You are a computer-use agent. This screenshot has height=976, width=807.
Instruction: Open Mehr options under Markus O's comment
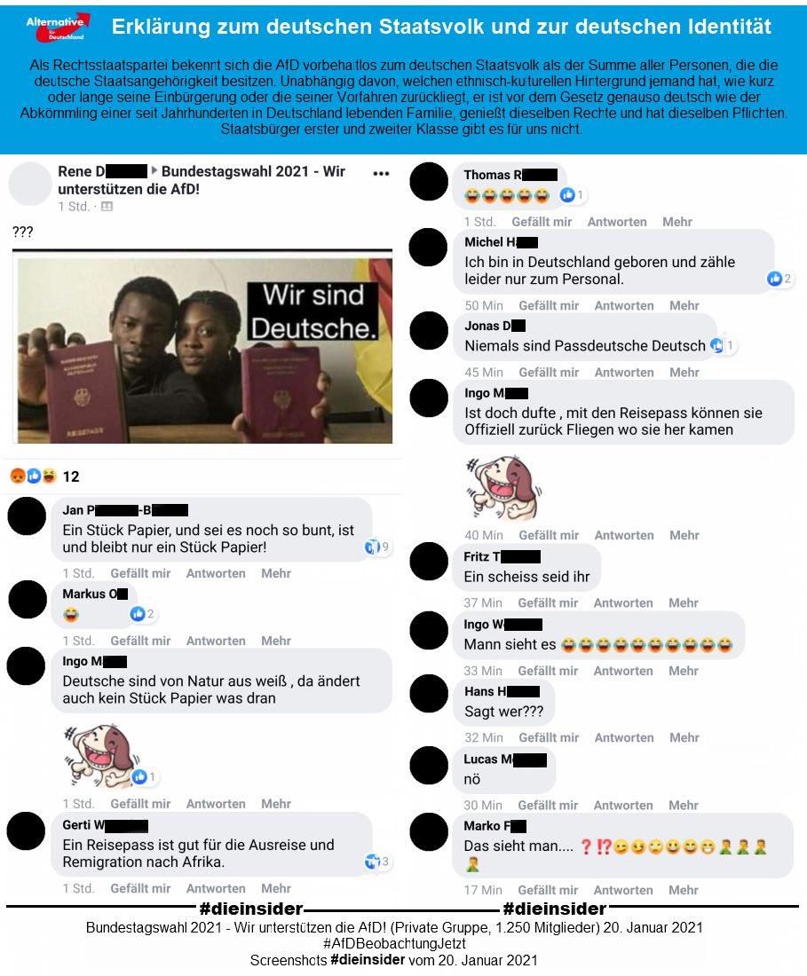tap(276, 641)
